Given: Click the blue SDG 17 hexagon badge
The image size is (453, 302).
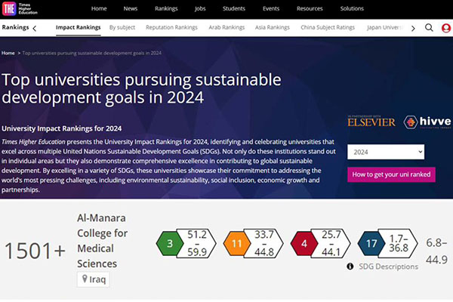Looking at the screenshot, I should coord(371,243).
